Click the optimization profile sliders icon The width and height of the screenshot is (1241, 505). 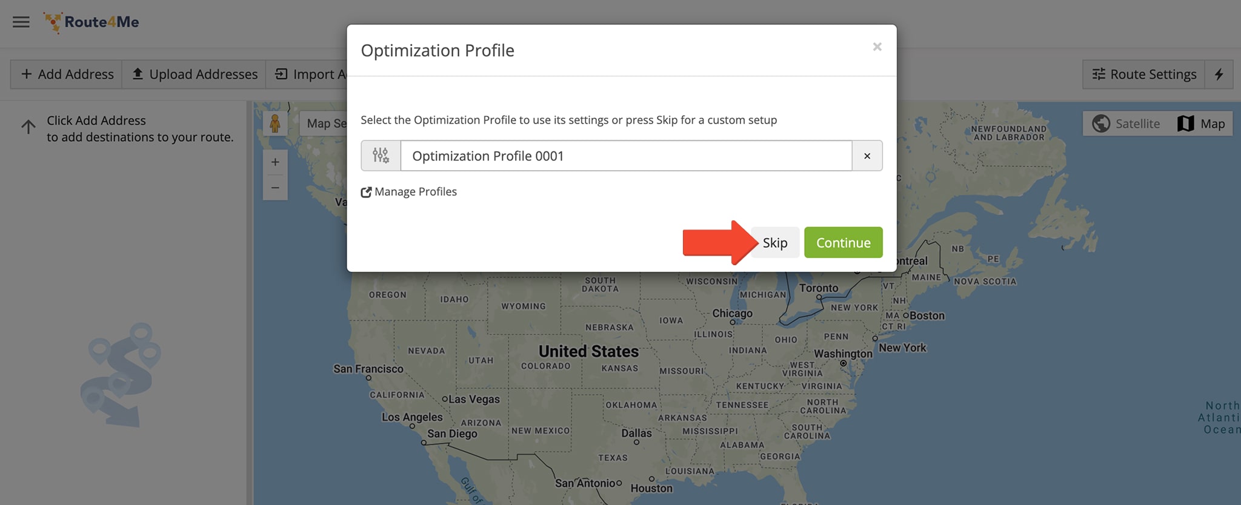(x=381, y=156)
